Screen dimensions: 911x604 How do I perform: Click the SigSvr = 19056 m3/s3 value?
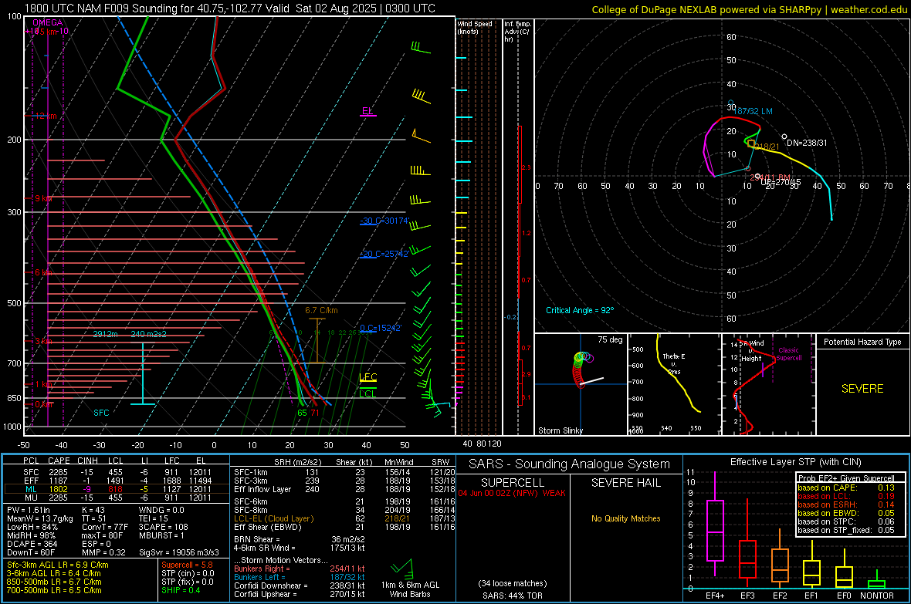click(179, 552)
